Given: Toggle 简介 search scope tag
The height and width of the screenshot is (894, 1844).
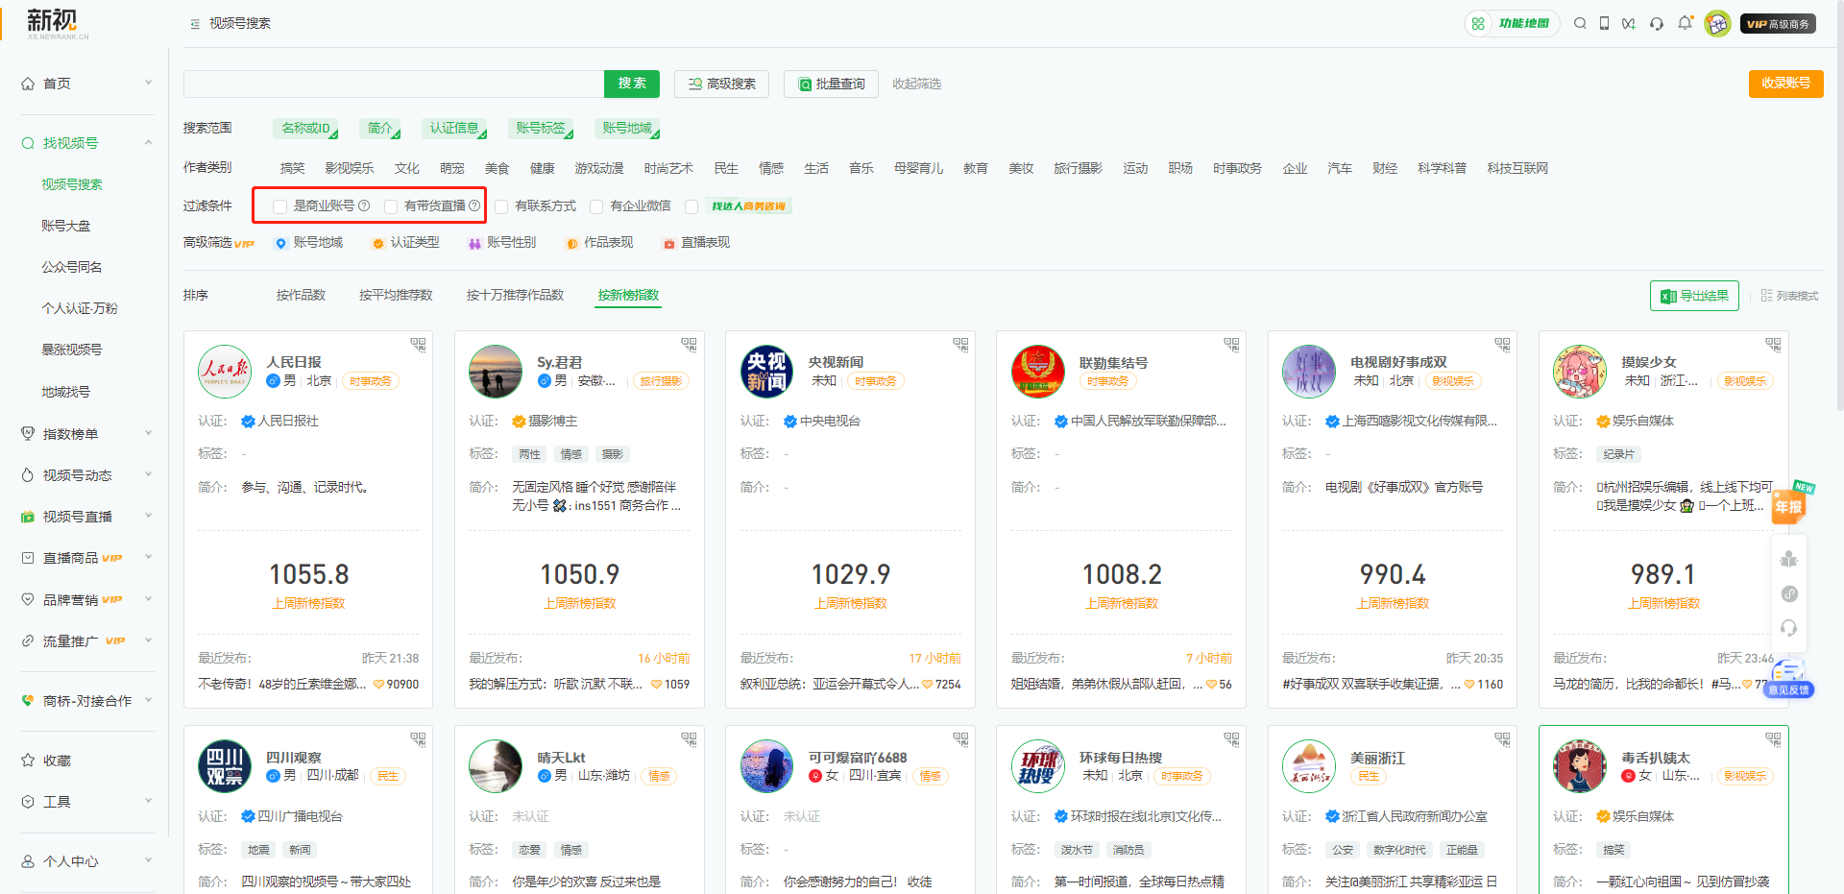Looking at the screenshot, I should click(x=380, y=129).
